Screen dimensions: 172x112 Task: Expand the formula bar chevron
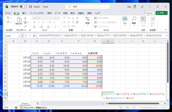(167, 35)
